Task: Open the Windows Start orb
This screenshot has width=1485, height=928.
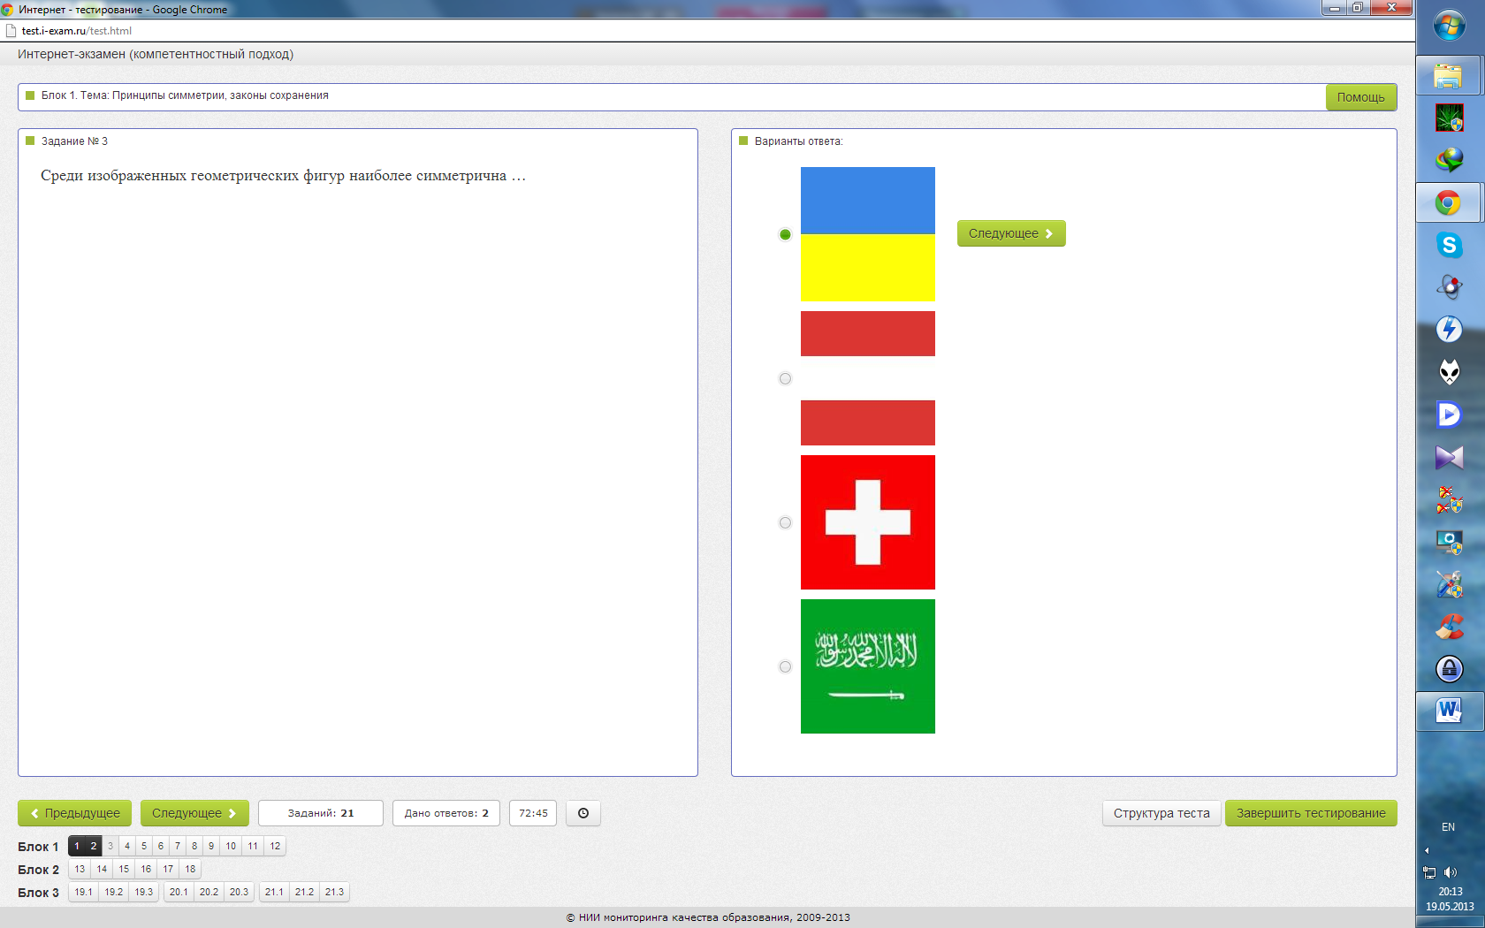Action: coord(1450,26)
